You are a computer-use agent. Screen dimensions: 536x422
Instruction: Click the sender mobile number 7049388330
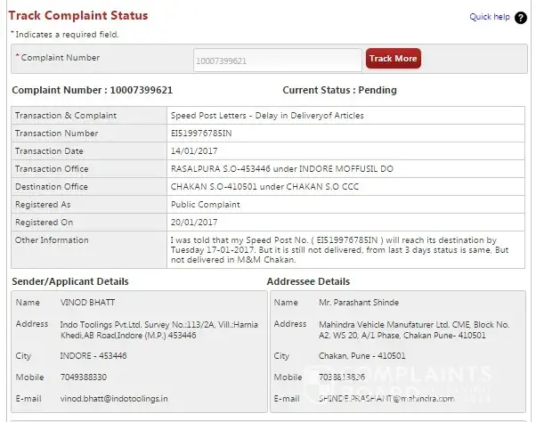point(83,377)
